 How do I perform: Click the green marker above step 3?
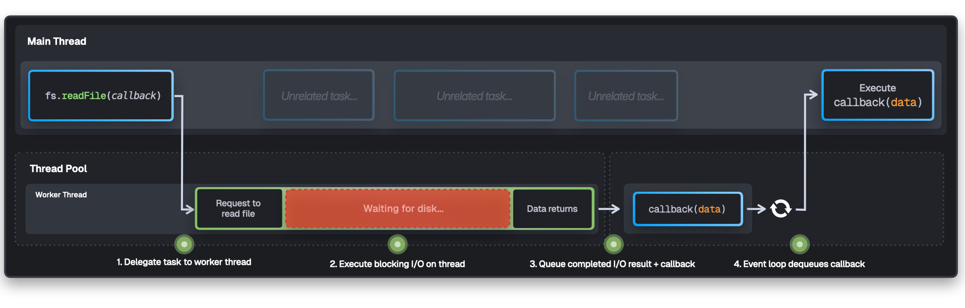pyautogui.click(x=614, y=245)
